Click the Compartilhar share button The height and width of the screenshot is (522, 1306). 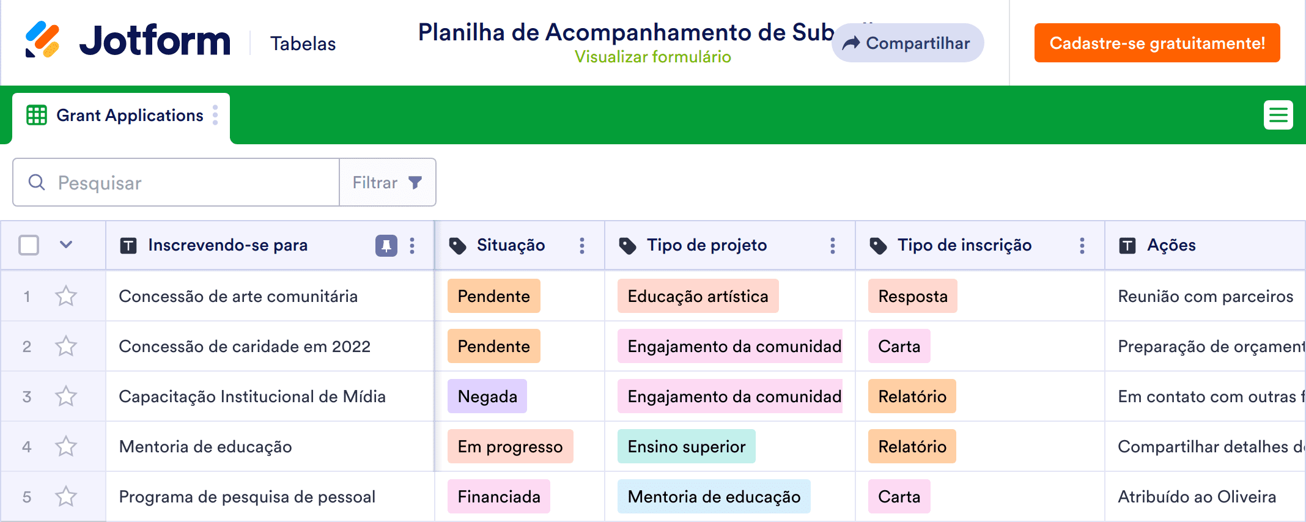point(907,43)
